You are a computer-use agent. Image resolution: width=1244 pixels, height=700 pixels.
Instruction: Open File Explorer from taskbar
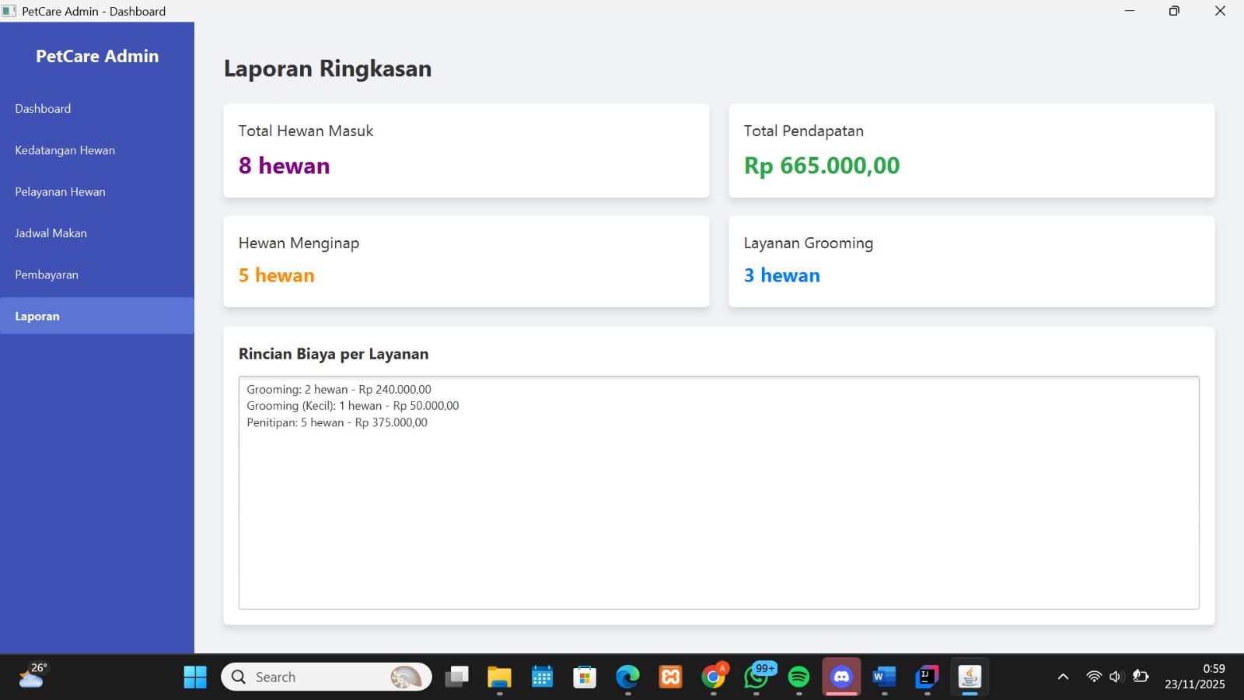tap(499, 677)
